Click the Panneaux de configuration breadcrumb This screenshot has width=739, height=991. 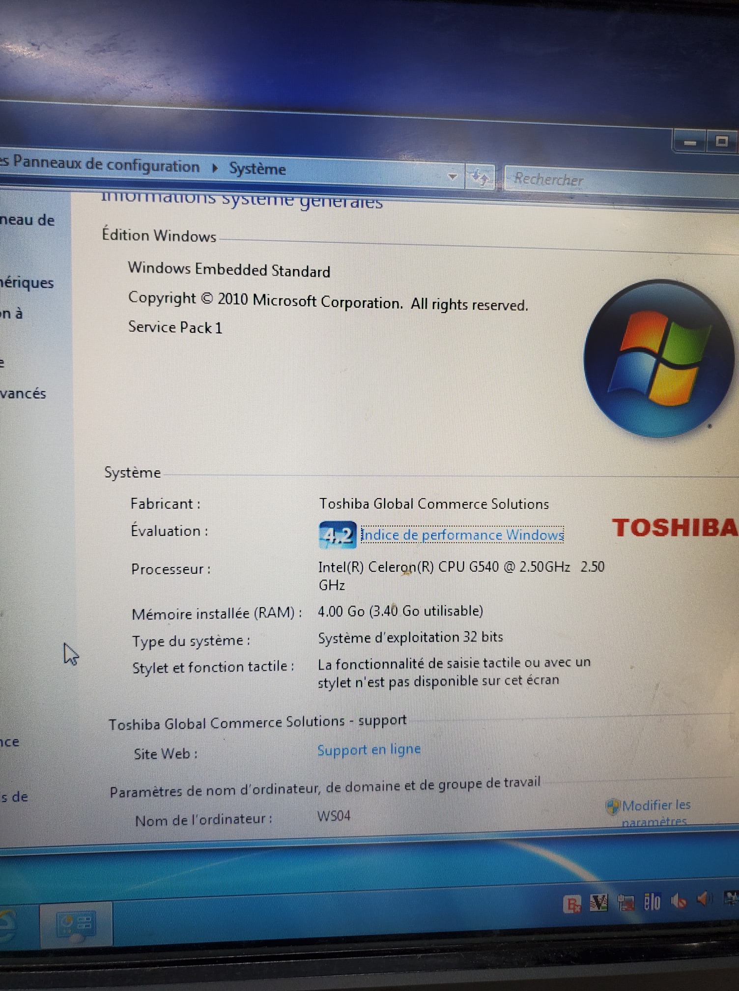[x=106, y=164]
